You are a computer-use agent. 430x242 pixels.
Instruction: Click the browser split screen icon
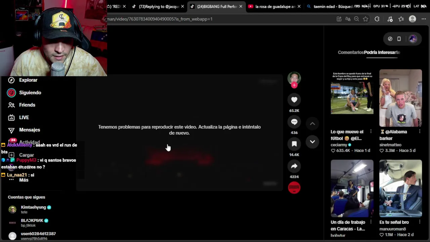(x=339, y=19)
